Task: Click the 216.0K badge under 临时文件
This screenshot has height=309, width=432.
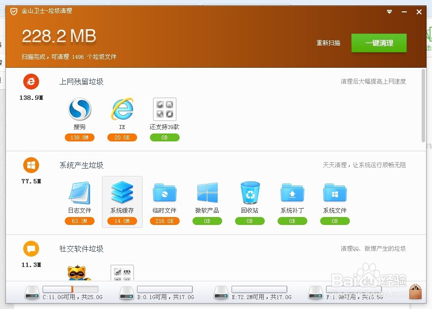Action: (x=164, y=221)
